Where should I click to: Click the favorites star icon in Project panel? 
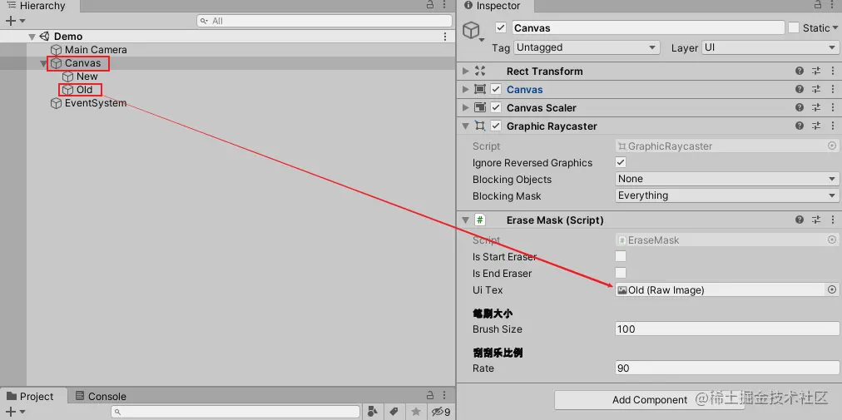(416, 412)
